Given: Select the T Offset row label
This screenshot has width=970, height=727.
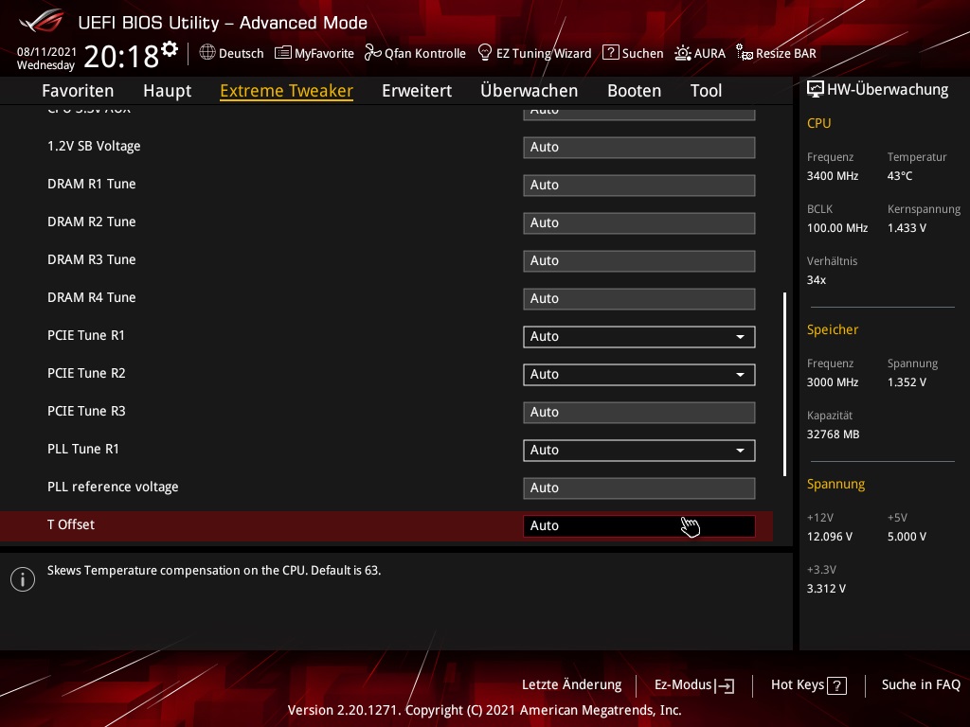Looking at the screenshot, I should click(x=71, y=524).
